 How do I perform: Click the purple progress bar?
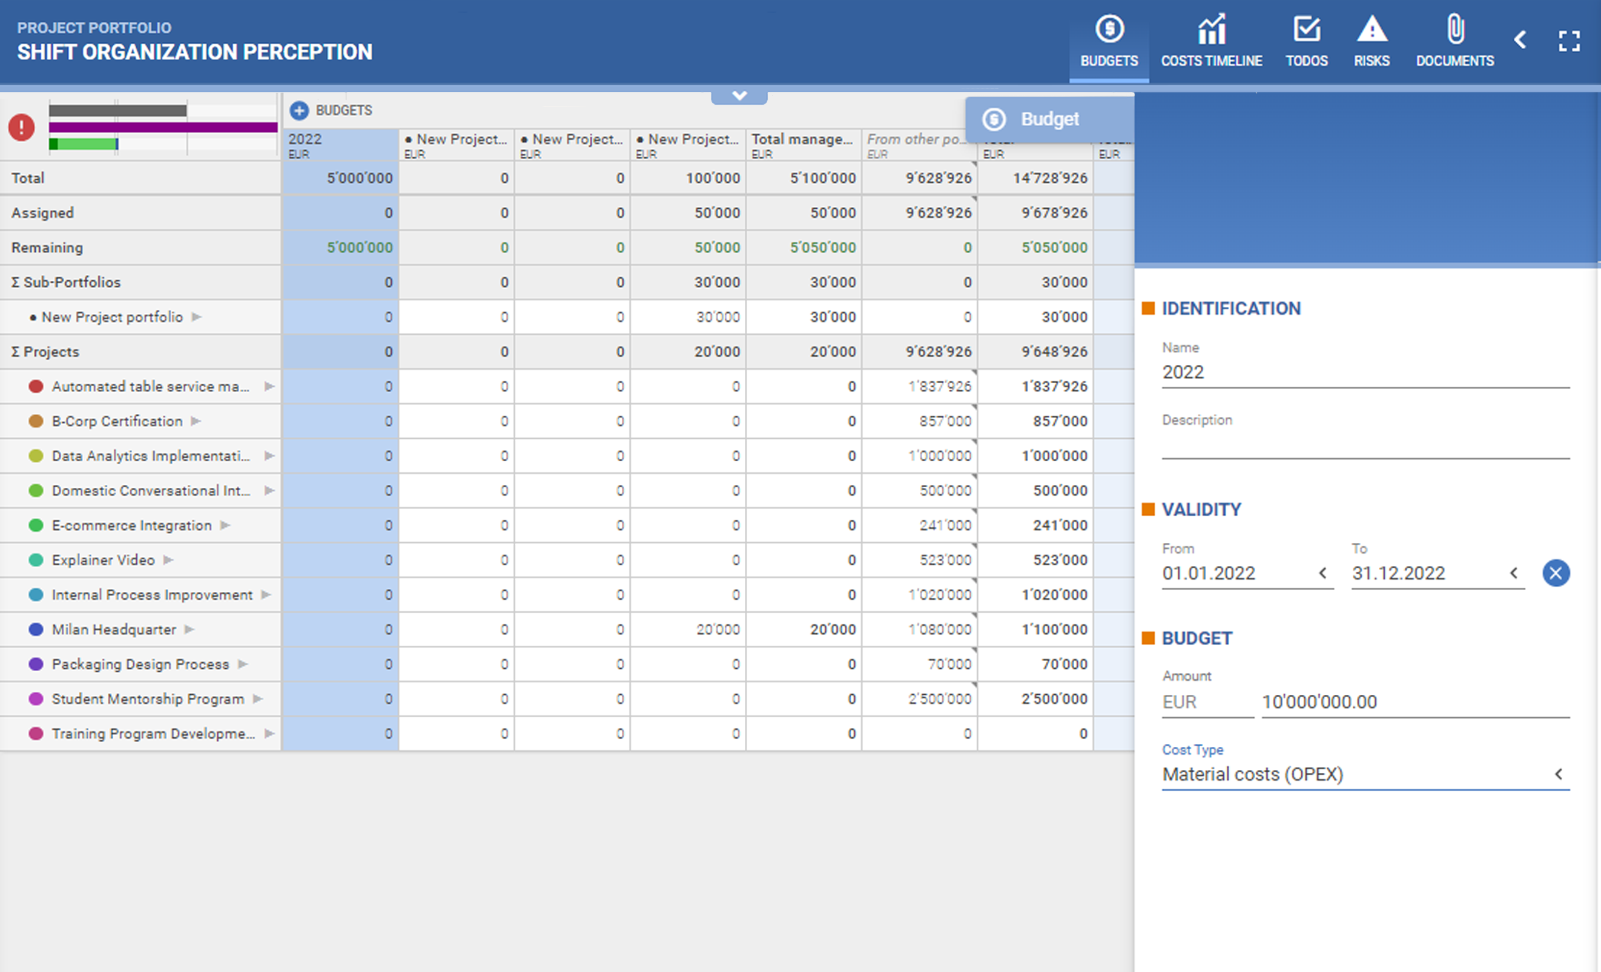coord(163,127)
